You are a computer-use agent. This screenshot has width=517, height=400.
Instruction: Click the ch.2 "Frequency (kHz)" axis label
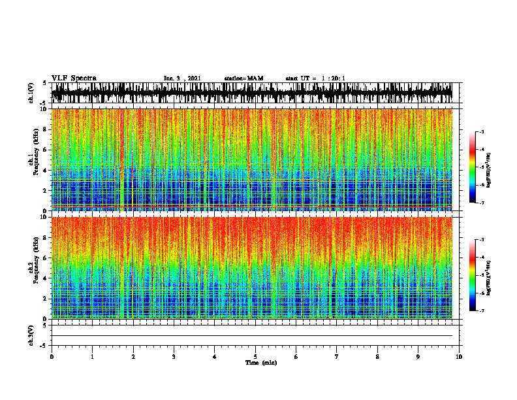point(36,260)
